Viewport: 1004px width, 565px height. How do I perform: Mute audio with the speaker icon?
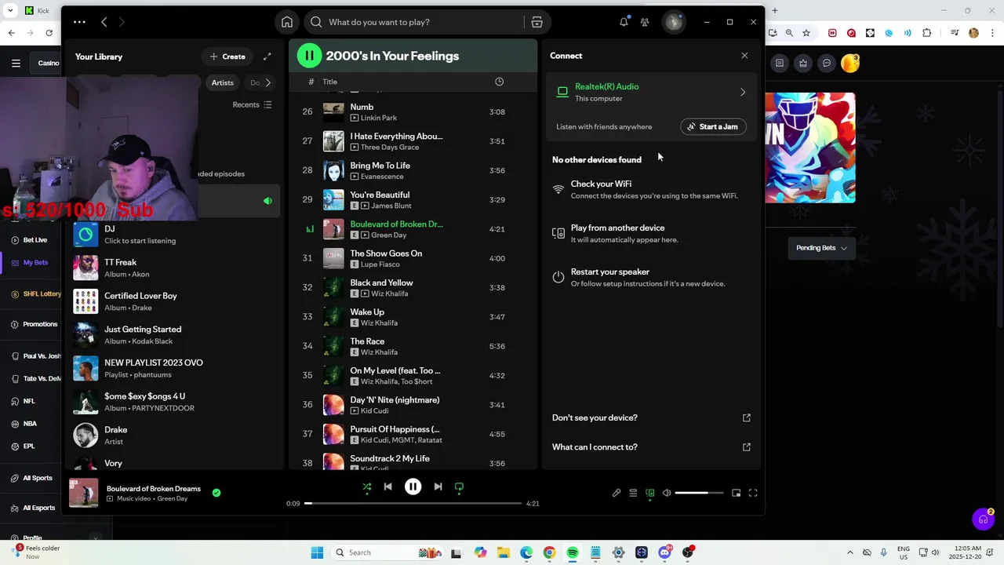pyautogui.click(x=667, y=493)
